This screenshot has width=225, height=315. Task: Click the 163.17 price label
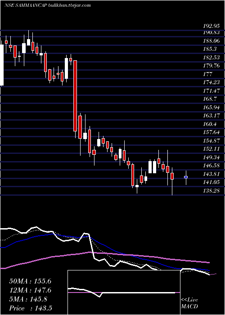[x=211, y=116]
